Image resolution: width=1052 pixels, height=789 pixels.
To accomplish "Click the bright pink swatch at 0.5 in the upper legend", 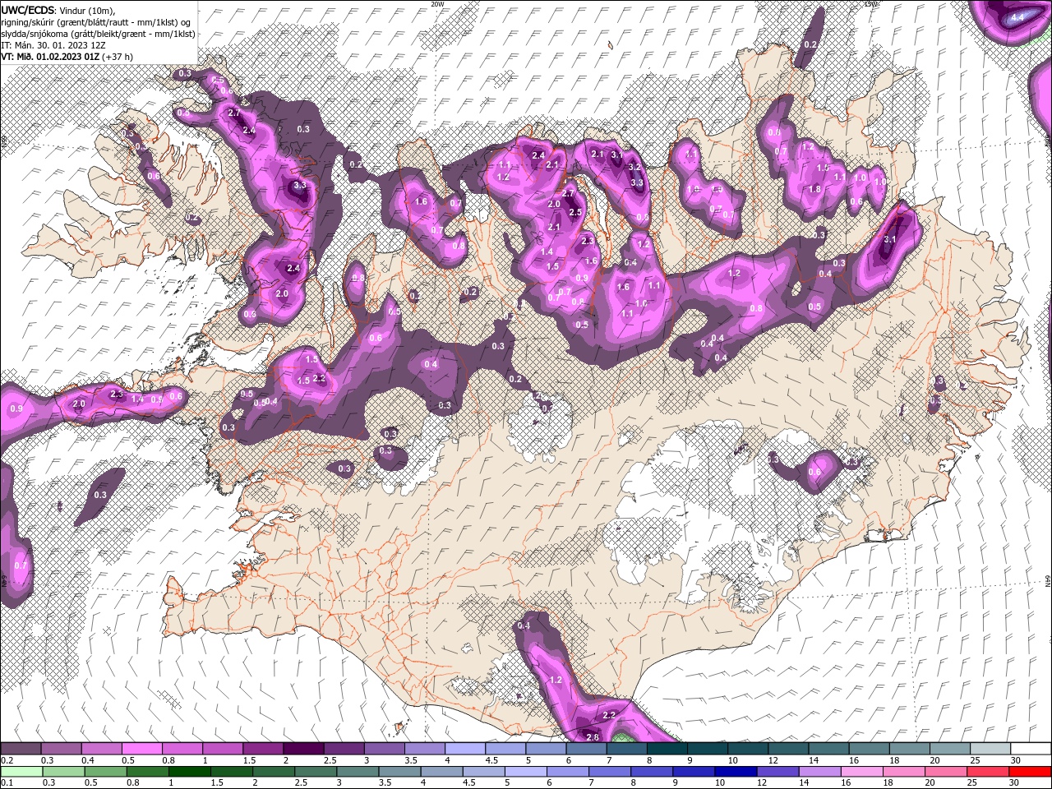I will point(141,749).
